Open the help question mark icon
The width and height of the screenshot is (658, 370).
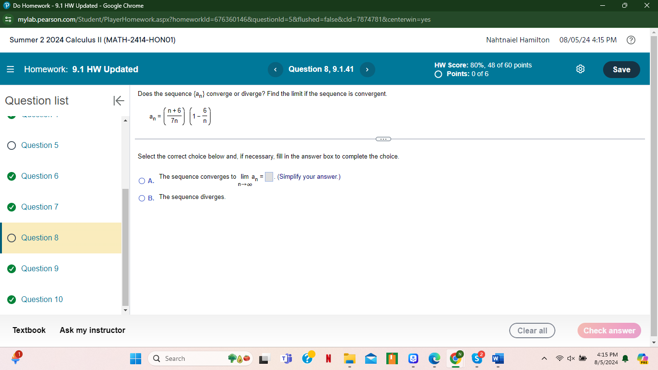631,40
